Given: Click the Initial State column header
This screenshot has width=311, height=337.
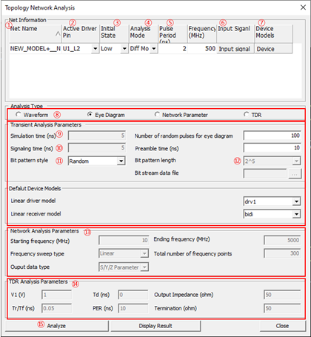Looking at the screenshot, I should (x=114, y=33).
